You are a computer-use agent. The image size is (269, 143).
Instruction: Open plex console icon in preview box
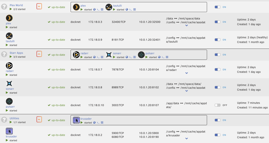tap(98, 10)
